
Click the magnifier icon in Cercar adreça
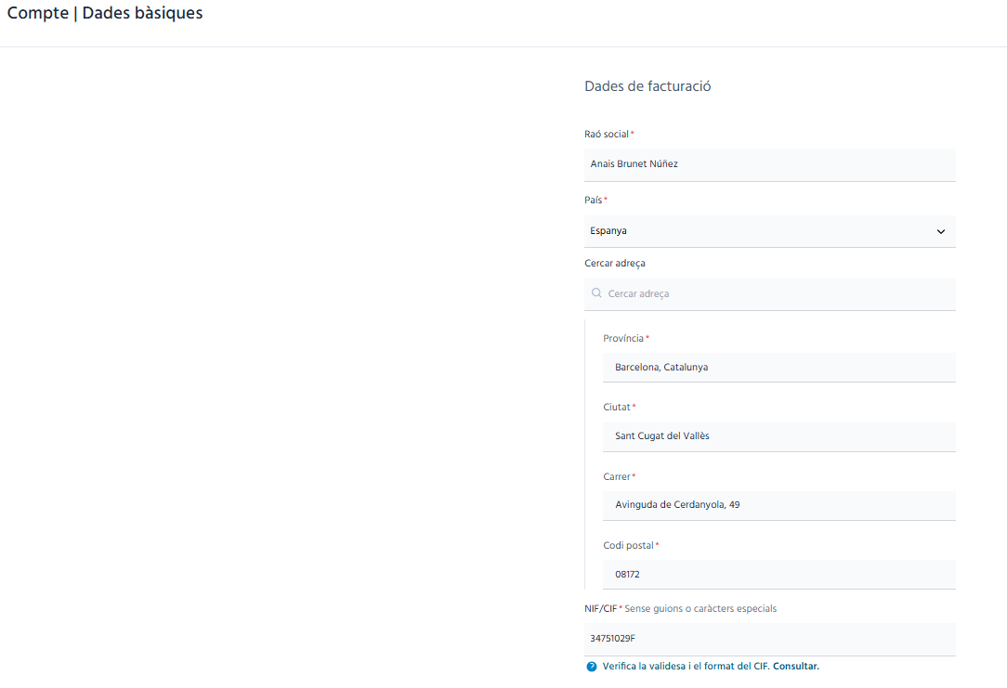[x=596, y=293]
